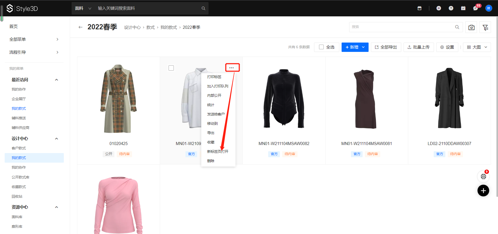
Task: Check the white shirt card checkbox
Action: pos(171,68)
